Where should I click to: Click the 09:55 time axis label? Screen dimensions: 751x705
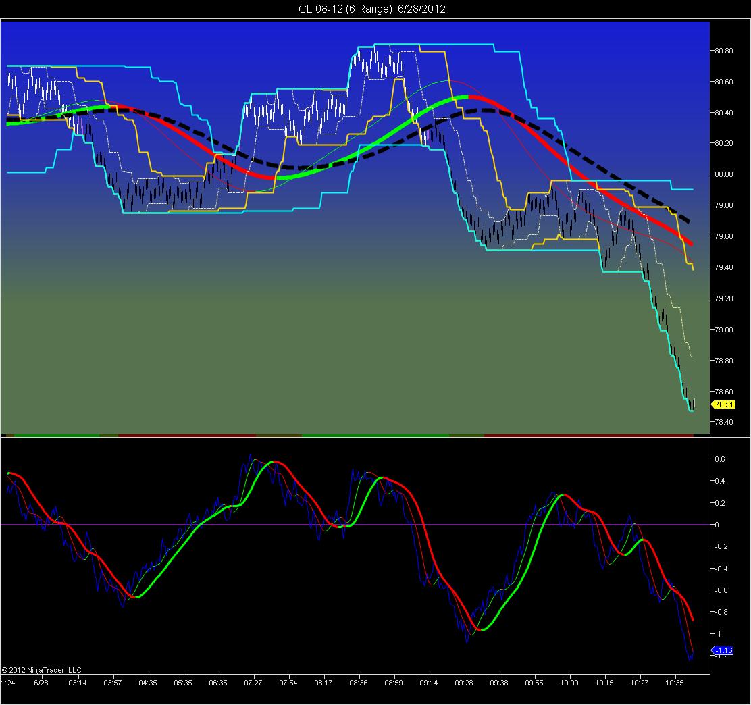coord(534,683)
